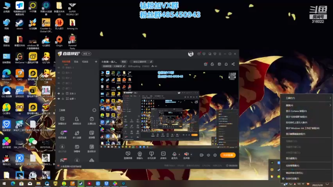
Task: Click the eye preview icon next to settings gear
Action: [x=209, y=155]
